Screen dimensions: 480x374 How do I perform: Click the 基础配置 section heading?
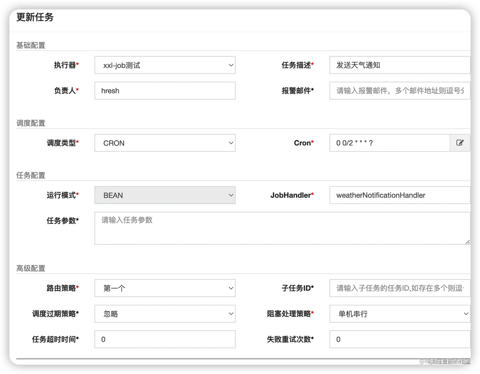[x=31, y=45]
